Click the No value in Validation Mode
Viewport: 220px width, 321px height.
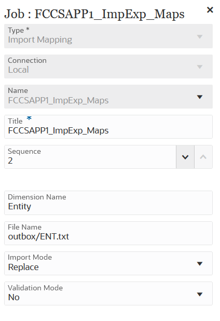[x=13, y=298]
